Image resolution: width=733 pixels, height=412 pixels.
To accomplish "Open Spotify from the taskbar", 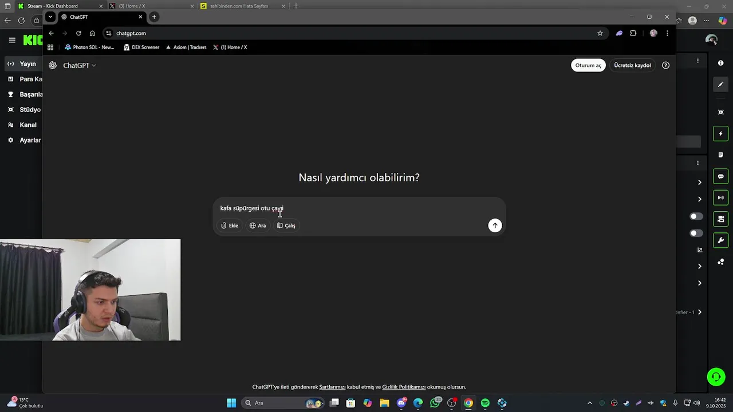I will 485,403.
